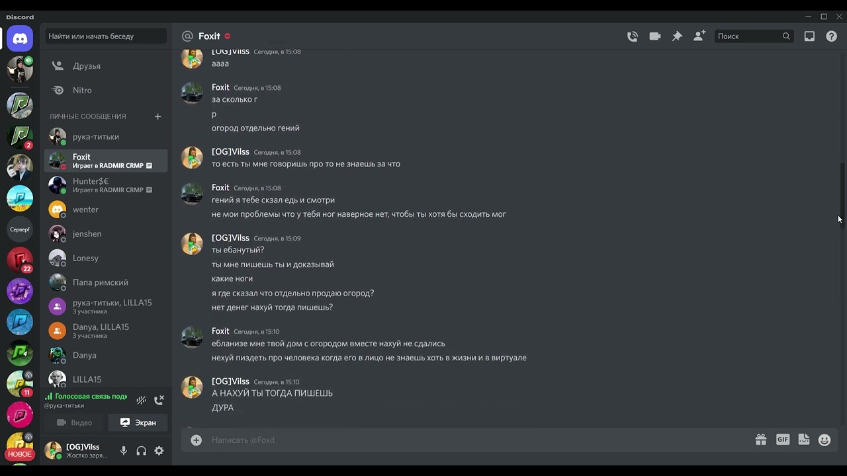Open the sticker picker
The width and height of the screenshot is (847, 476).
point(804,440)
